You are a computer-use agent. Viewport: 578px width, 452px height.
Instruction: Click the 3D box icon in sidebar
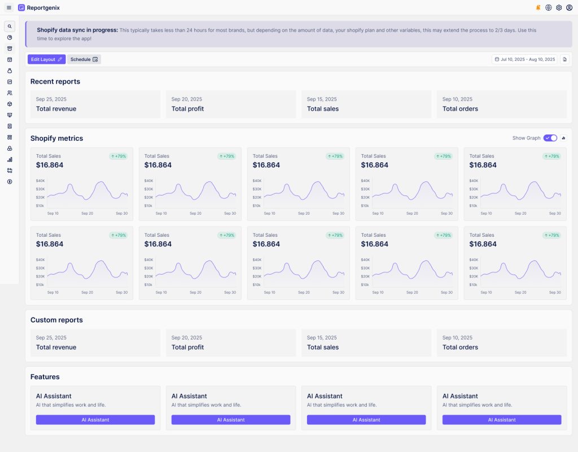10,104
